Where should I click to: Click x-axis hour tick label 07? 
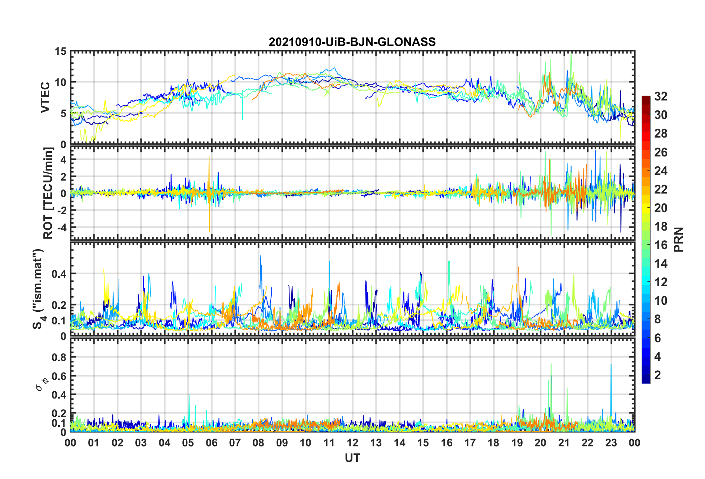[235, 443]
